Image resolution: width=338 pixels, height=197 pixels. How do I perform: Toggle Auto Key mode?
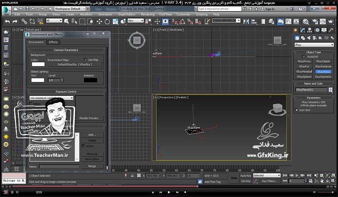tap(245, 175)
